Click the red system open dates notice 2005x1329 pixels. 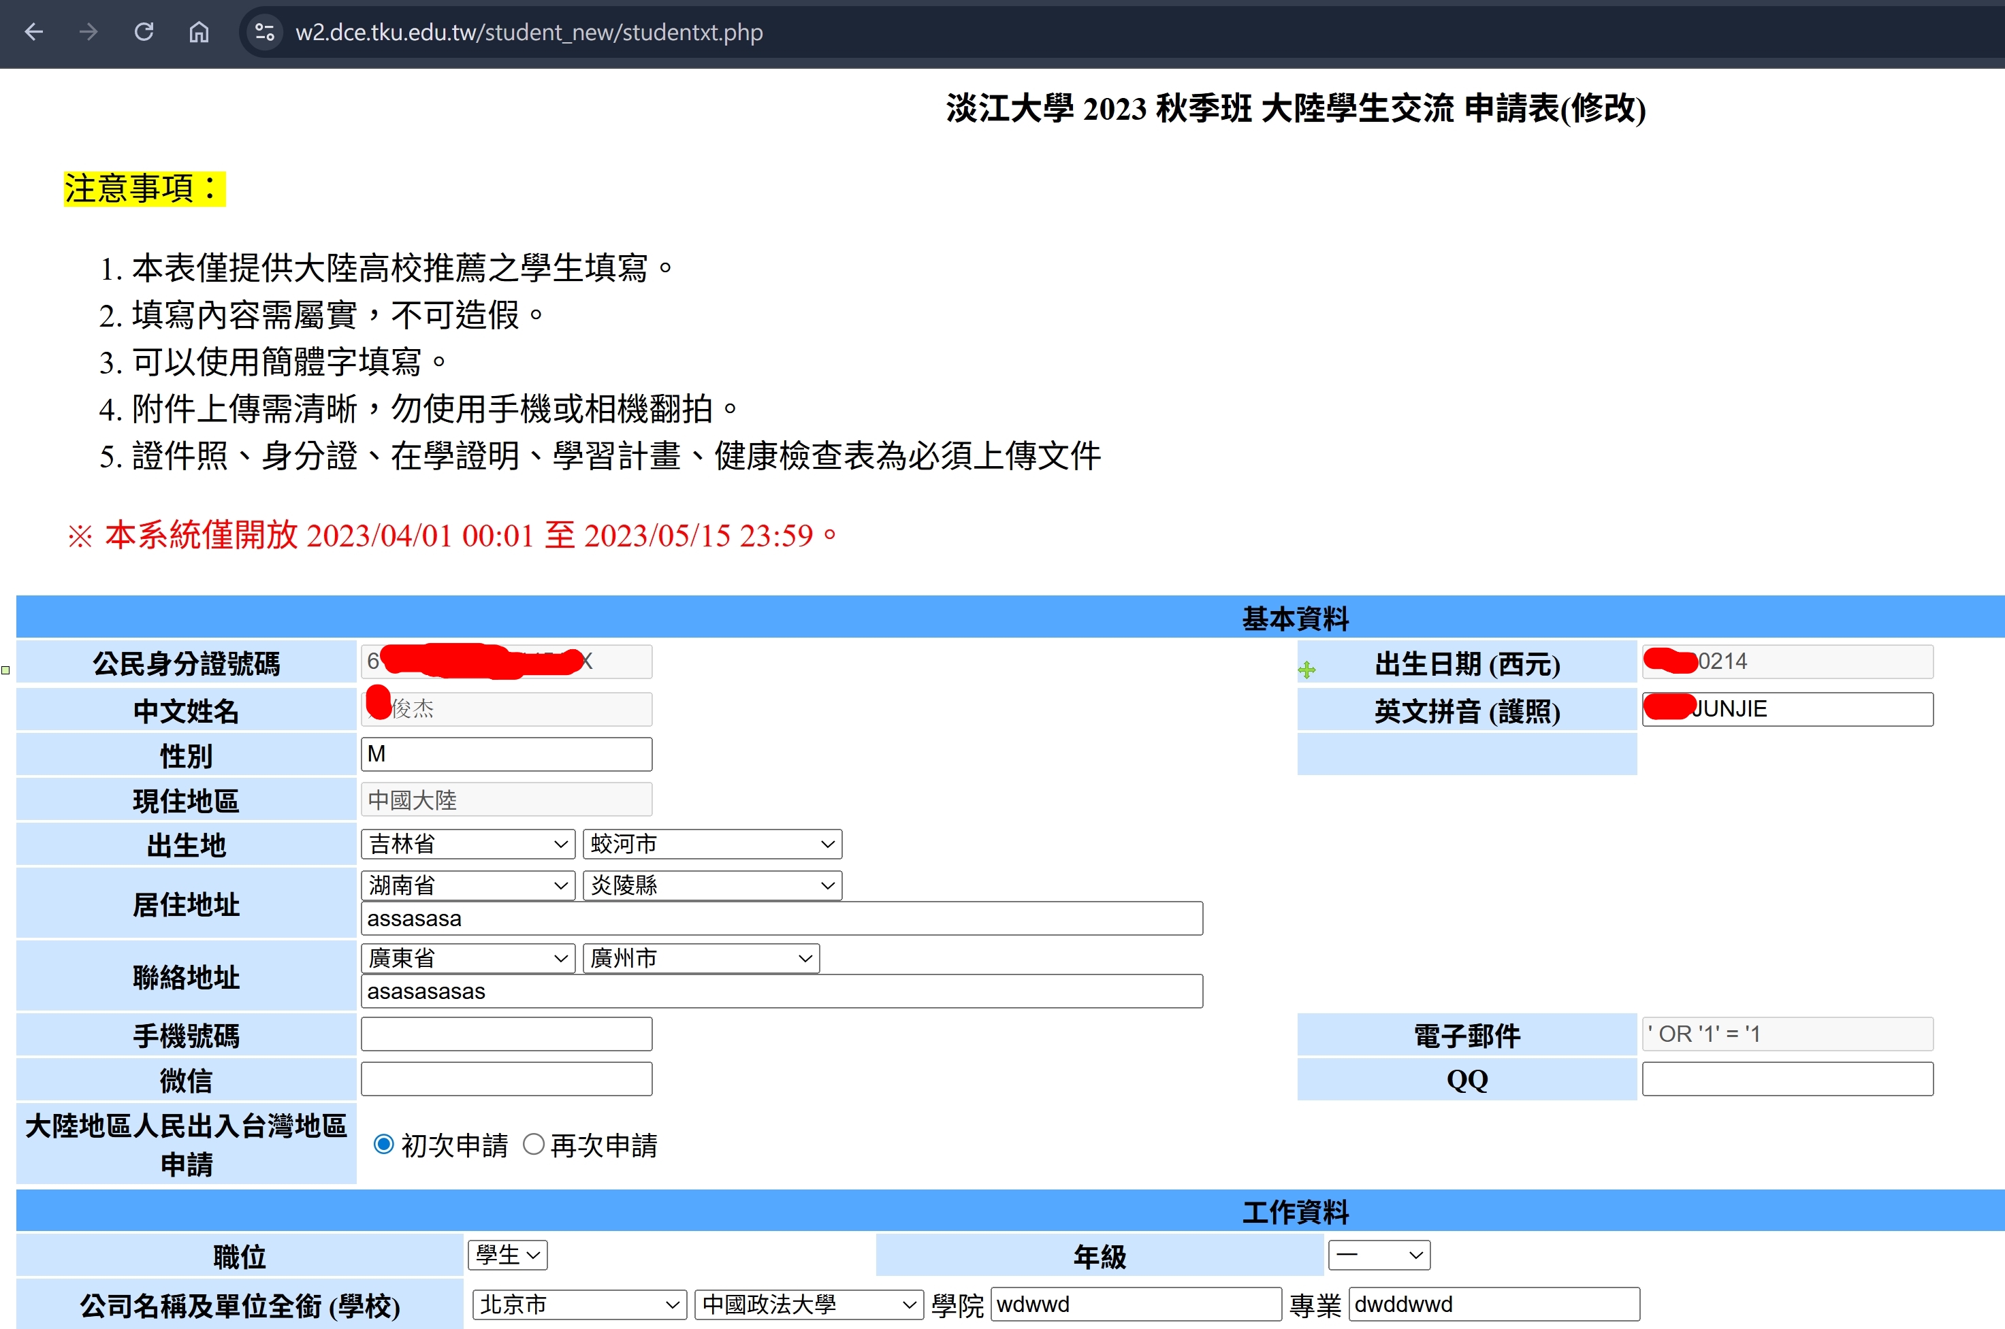tap(453, 535)
